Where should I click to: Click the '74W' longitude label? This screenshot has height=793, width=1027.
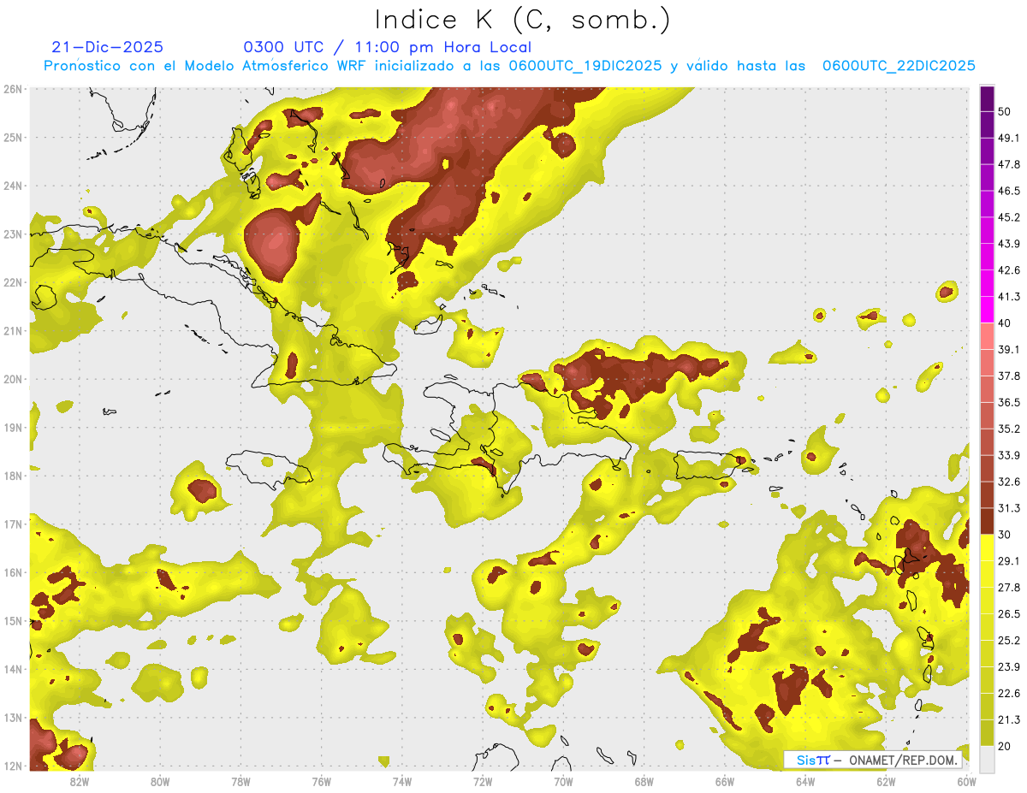(402, 781)
